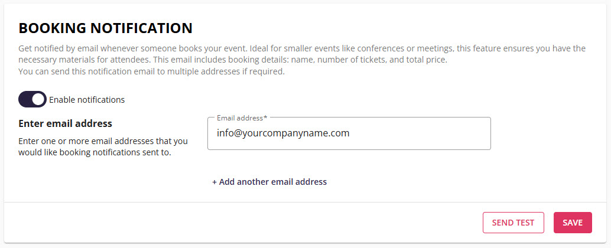611x248 pixels.
Task: Disable the Enable notifications toggle switch
Action: pyautogui.click(x=32, y=99)
